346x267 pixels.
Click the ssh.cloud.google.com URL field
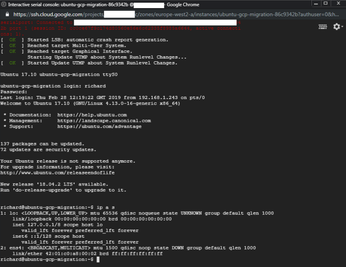tap(176, 14)
